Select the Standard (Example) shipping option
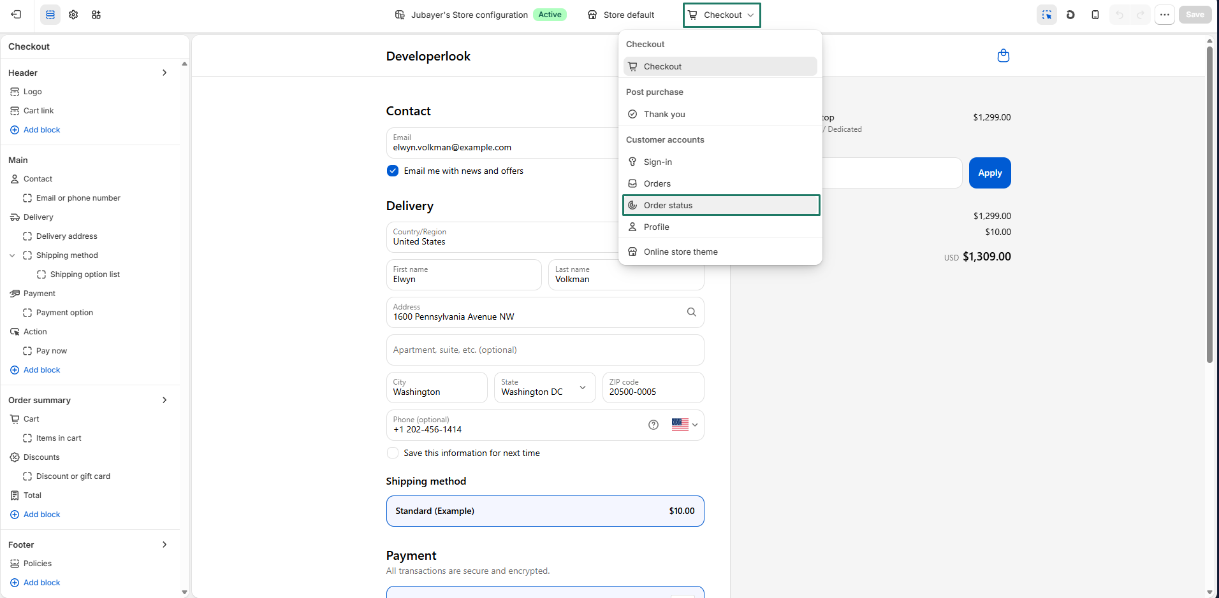Viewport: 1219px width, 598px height. (x=545, y=511)
